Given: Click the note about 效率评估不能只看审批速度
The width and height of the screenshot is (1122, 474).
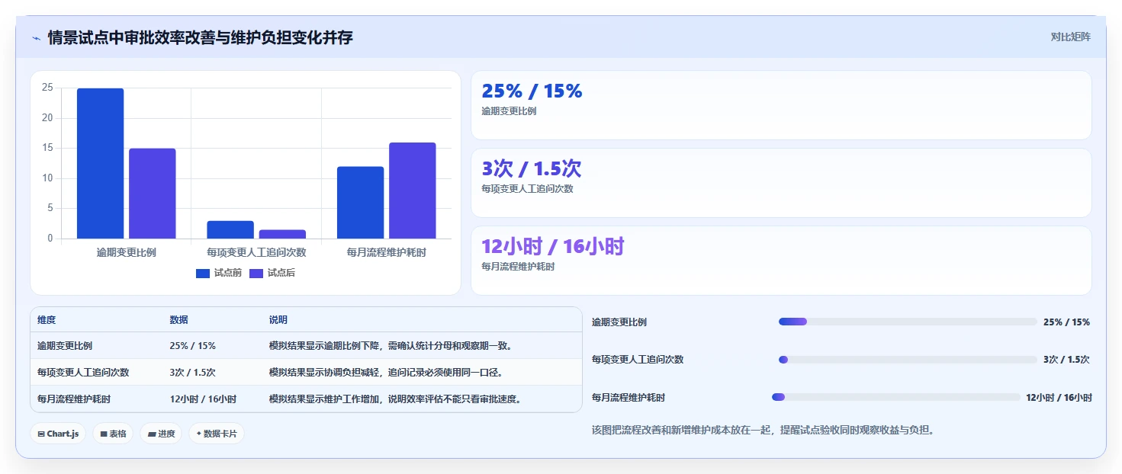Looking at the screenshot, I should coord(397,399).
